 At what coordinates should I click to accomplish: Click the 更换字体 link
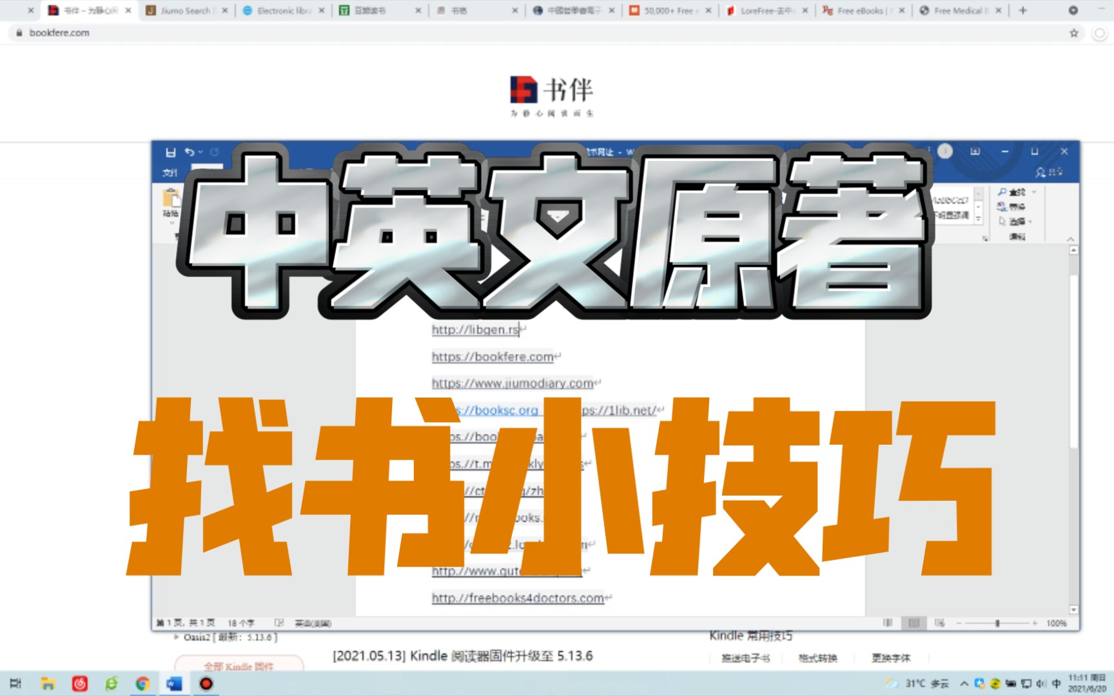point(891,658)
